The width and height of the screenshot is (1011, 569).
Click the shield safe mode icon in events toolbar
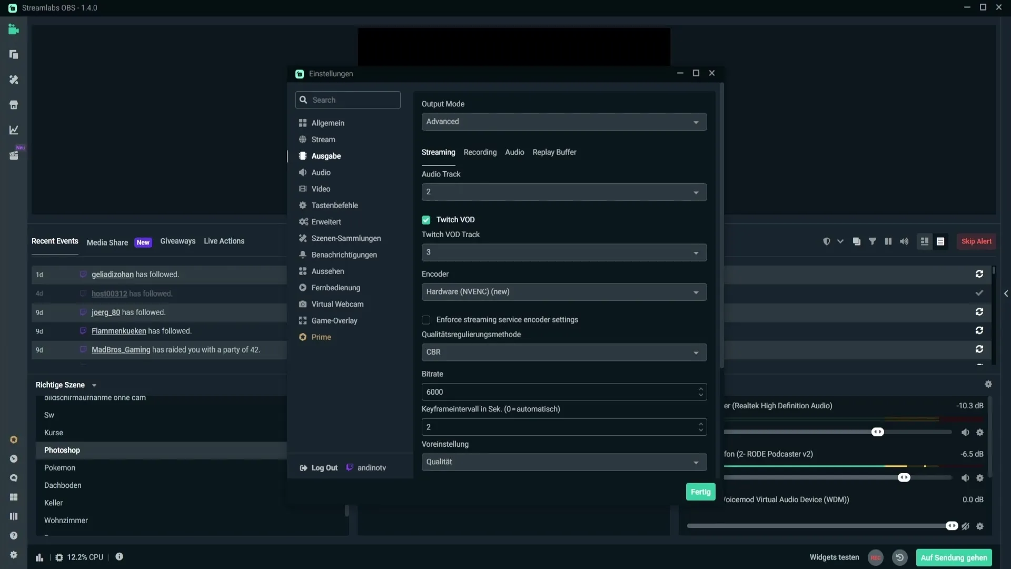tap(827, 241)
